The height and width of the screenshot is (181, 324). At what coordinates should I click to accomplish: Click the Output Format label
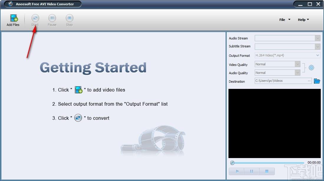[239, 56]
